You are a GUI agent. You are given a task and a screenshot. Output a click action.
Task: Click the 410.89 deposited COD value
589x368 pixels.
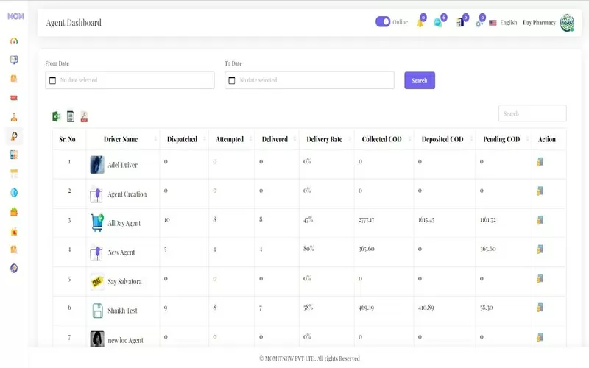click(x=426, y=308)
